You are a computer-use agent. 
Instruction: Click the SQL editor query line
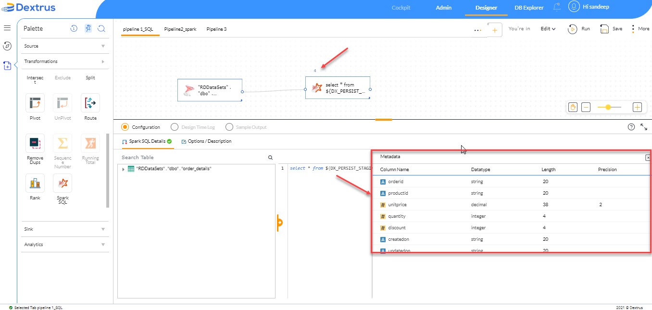[x=331, y=169]
